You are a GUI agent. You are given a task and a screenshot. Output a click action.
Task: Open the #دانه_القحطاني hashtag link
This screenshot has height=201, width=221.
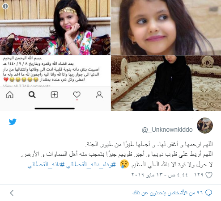46,164
